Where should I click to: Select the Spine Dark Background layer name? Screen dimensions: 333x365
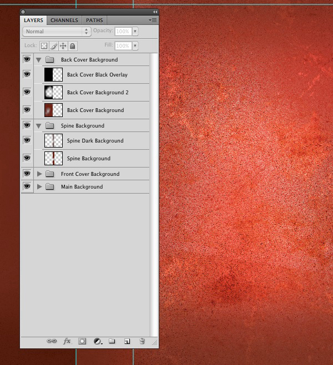(95, 140)
